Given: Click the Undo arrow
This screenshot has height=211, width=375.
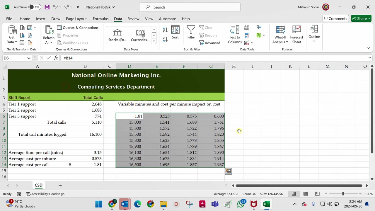Looking at the screenshot, I should [55, 7].
